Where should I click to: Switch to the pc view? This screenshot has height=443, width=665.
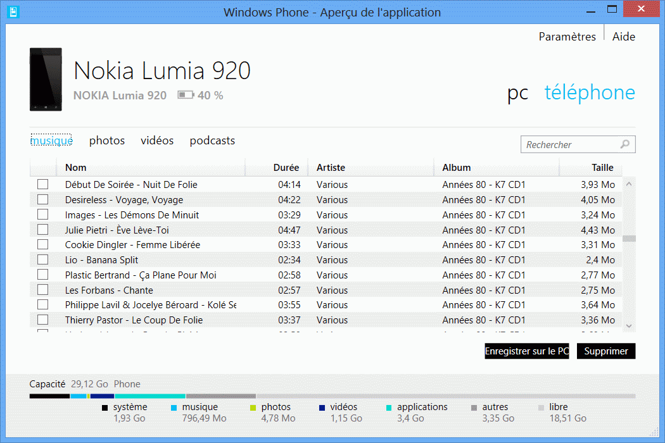pyautogui.click(x=518, y=93)
